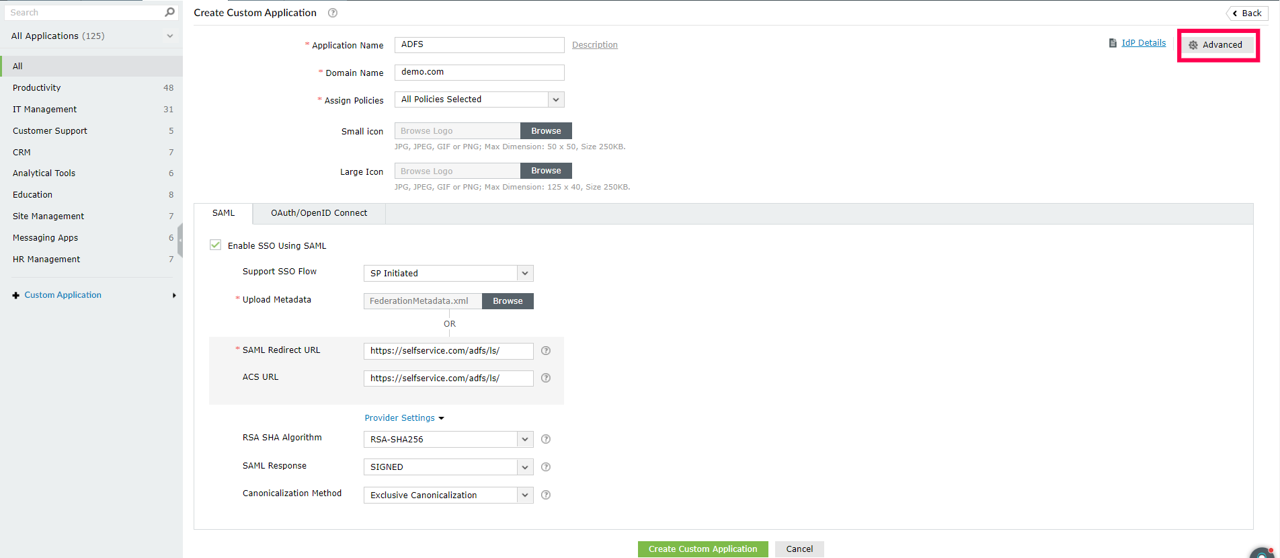The image size is (1280, 558).
Task: Click the IdP Details document icon
Action: (x=1113, y=43)
